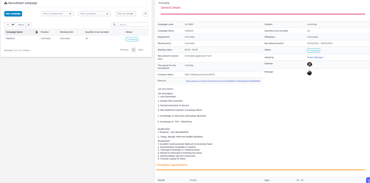Click the search magnifier icon
The image size is (370, 183).
(114, 25)
